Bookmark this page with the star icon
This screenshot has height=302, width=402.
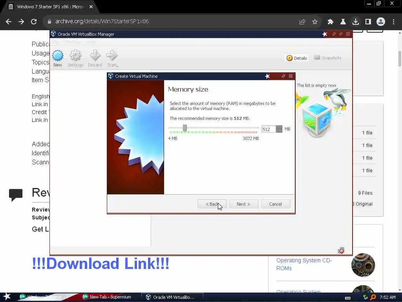[x=315, y=22]
